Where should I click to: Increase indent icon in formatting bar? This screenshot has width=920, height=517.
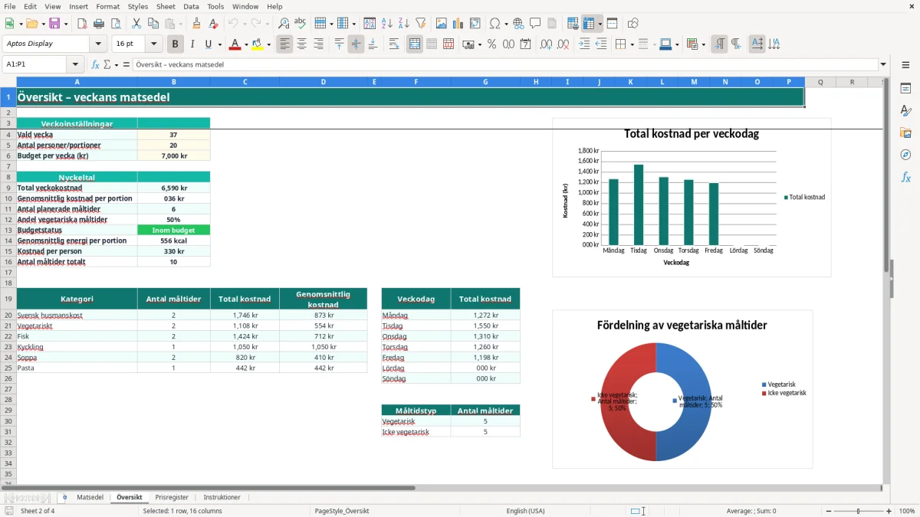(x=584, y=44)
